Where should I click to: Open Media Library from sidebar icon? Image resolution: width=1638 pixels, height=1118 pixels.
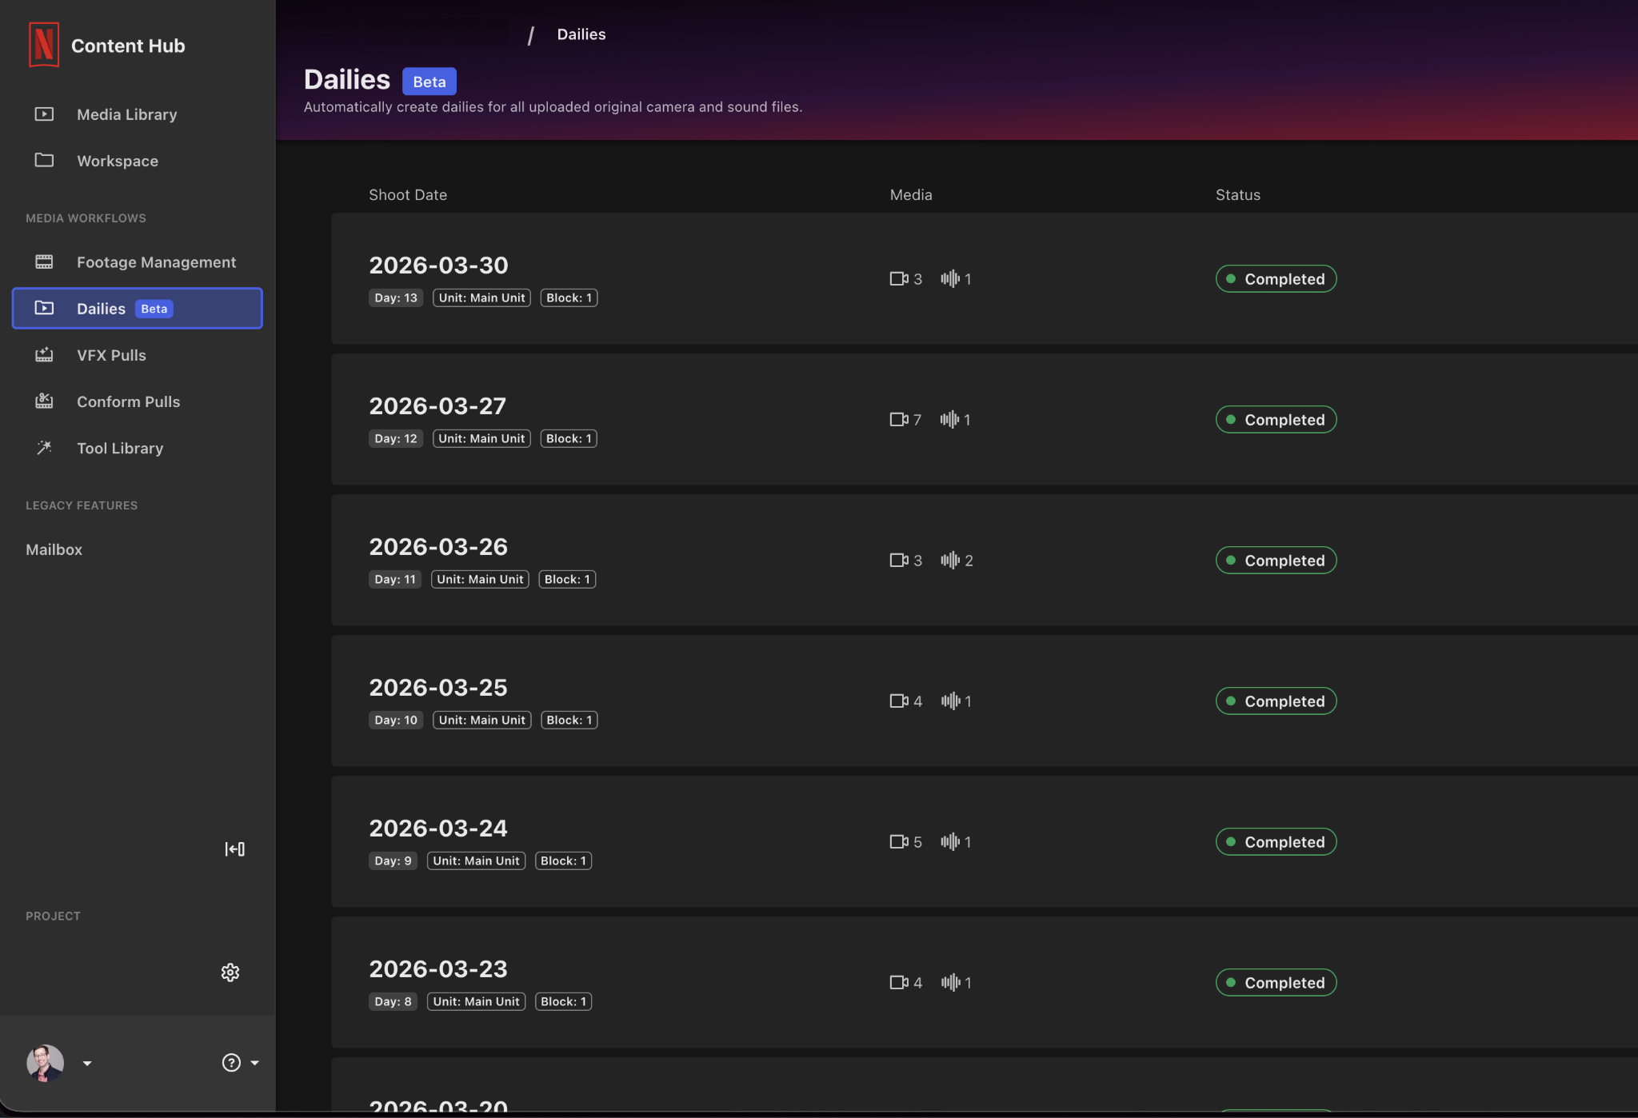pyautogui.click(x=44, y=114)
